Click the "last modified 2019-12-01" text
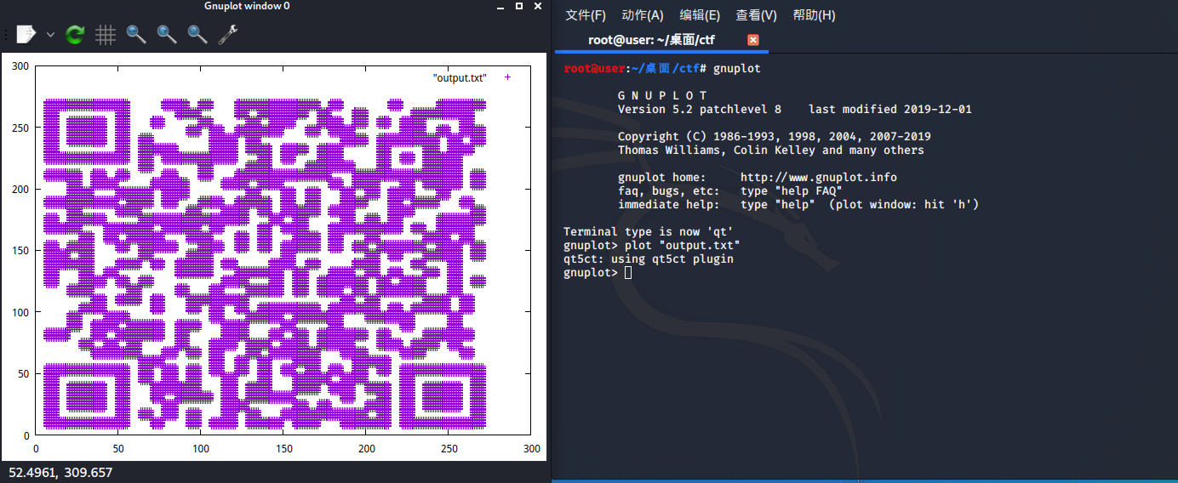 (x=890, y=110)
